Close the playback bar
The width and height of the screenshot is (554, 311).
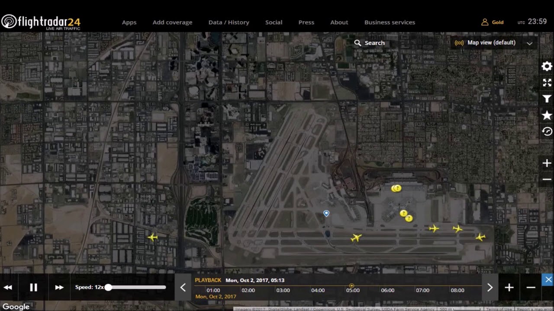click(548, 279)
